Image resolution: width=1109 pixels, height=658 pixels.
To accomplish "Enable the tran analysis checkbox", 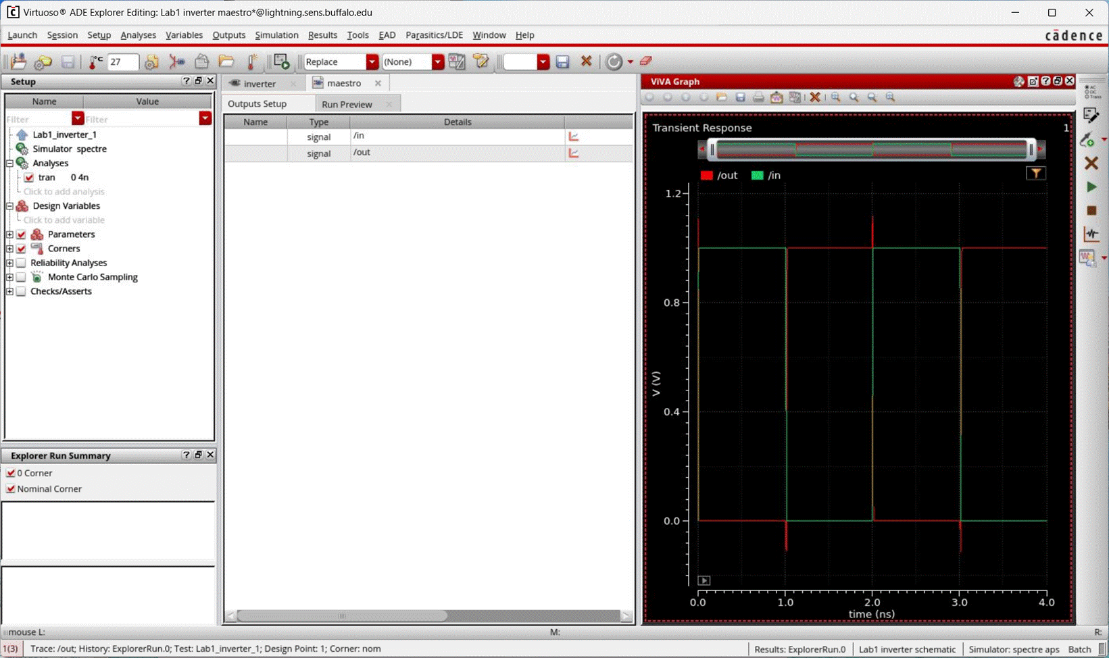I will (x=29, y=177).
